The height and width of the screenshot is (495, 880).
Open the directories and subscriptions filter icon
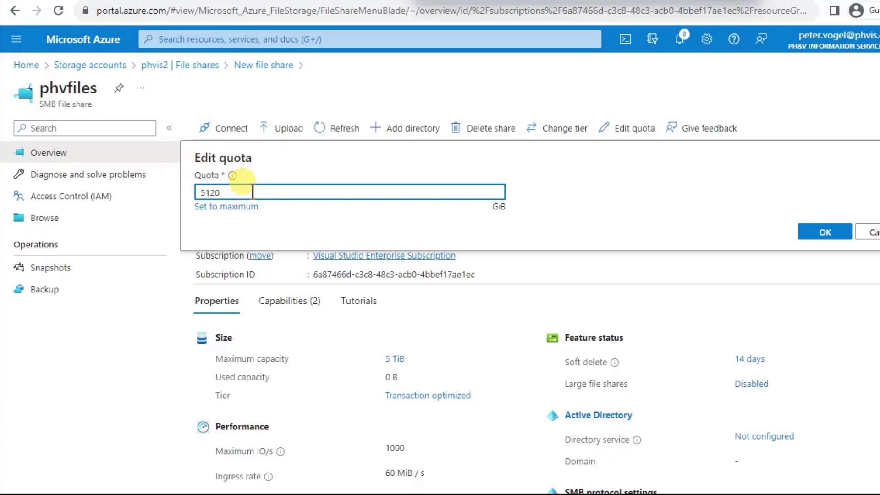tap(652, 39)
